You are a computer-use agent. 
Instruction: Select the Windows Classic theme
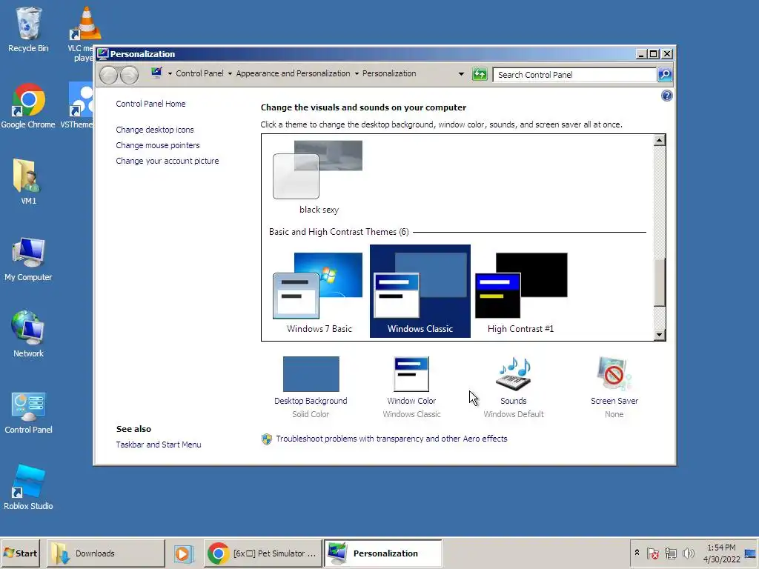(x=420, y=291)
